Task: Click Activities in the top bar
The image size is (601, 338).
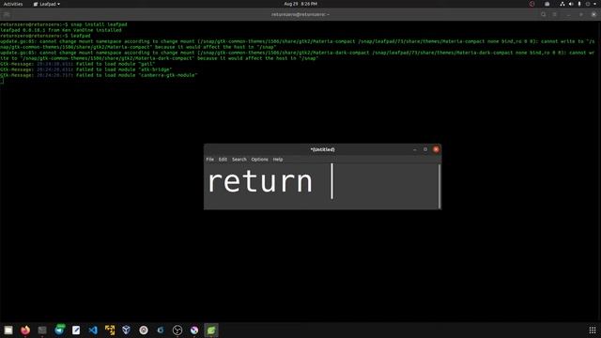Action: pos(13,4)
